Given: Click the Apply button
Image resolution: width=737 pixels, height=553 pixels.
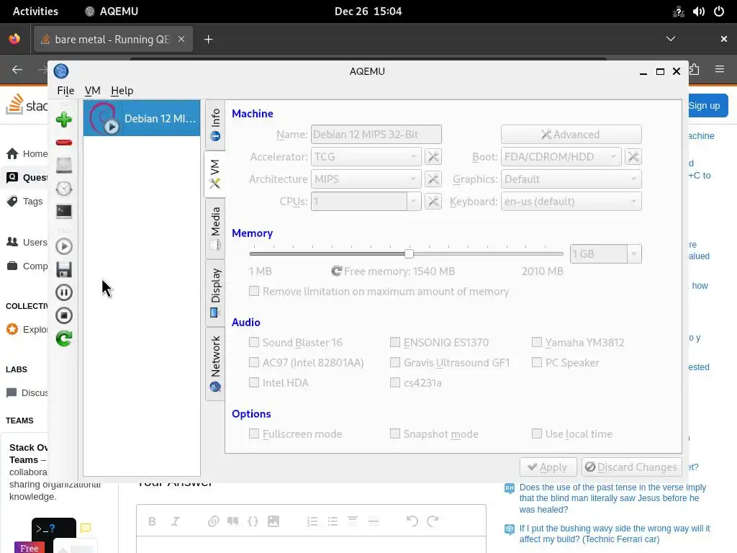Looking at the screenshot, I should pyautogui.click(x=548, y=467).
